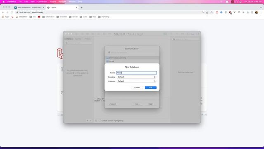Open the Apps bookmarks shortcut

tap(6, 17)
